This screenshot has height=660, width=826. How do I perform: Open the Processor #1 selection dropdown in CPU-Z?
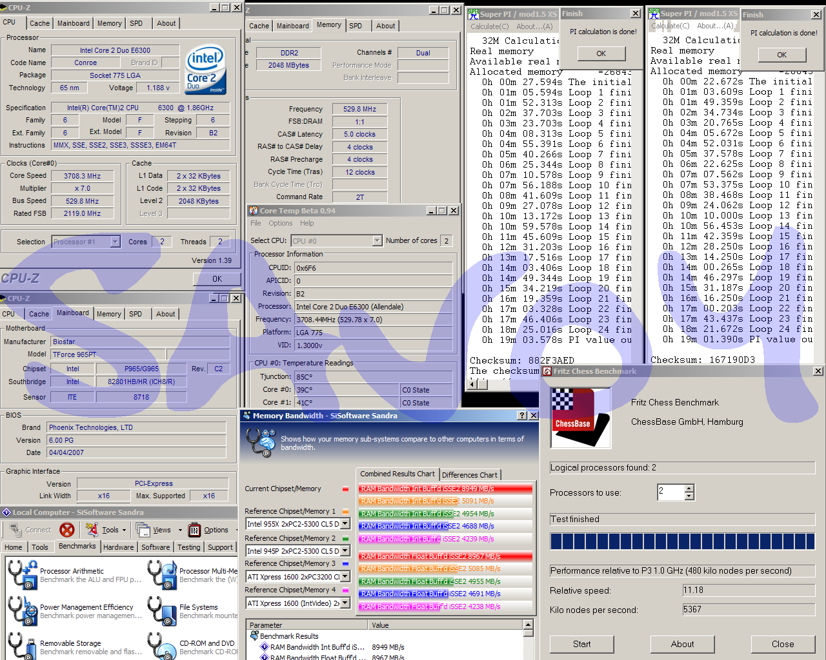coord(116,242)
